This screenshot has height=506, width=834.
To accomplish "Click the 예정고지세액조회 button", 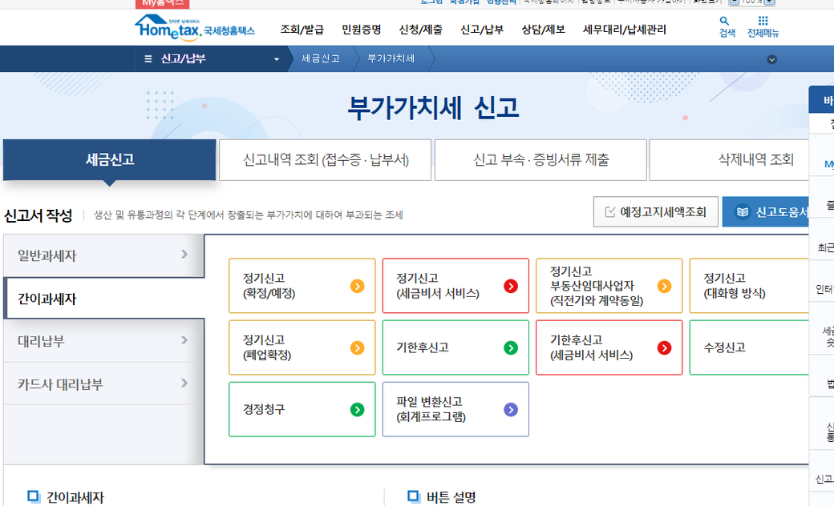I will click(x=655, y=212).
